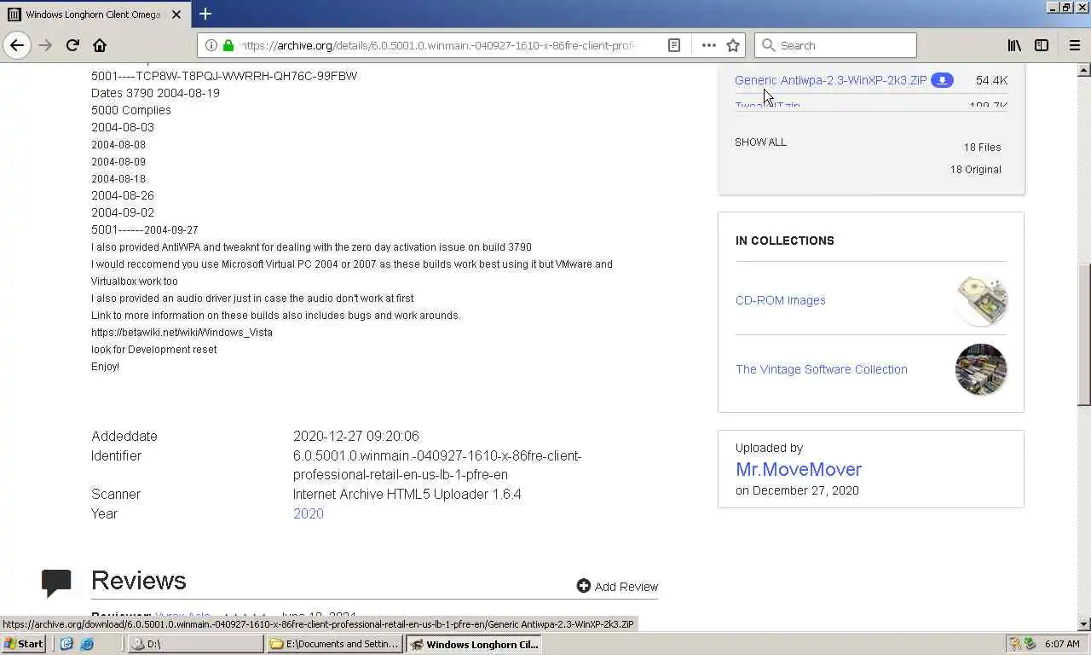1091x655 pixels.
Task: Open CD-ROM Images collection link
Action: tap(780, 300)
